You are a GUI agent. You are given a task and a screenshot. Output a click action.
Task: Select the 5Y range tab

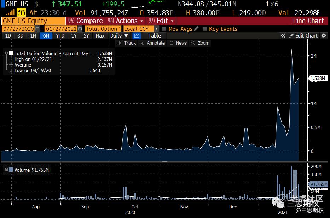(86, 36)
